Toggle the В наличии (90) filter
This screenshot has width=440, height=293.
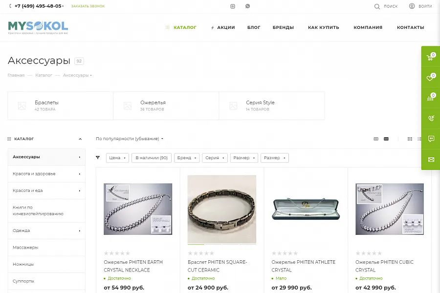click(x=152, y=158)
